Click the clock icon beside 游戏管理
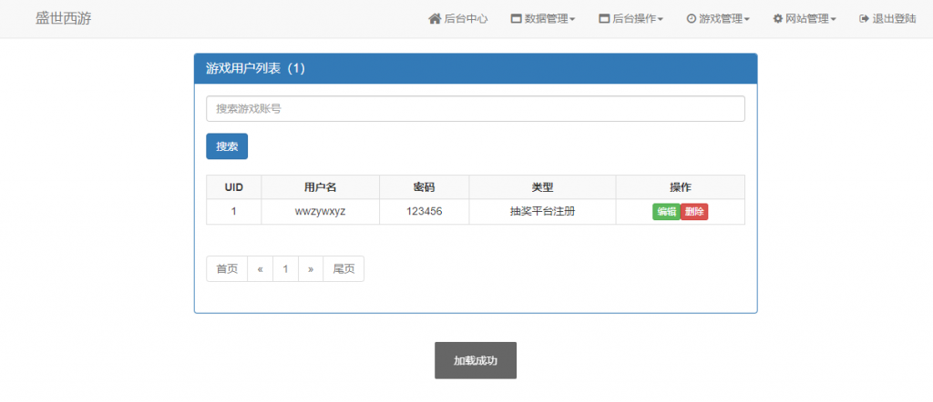 pyautogui.click(x=691, y=18)
